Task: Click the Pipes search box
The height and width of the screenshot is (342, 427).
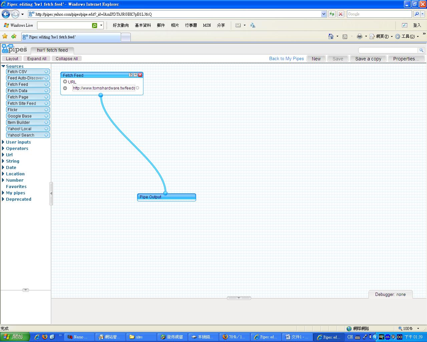Action: tap(388, 50)
